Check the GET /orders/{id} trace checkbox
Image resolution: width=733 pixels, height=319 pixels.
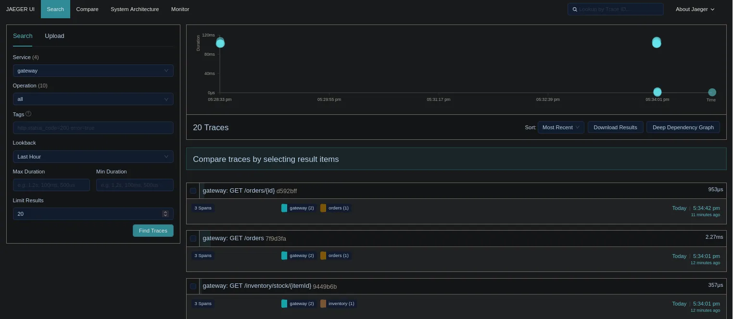[x=193, y=191]
